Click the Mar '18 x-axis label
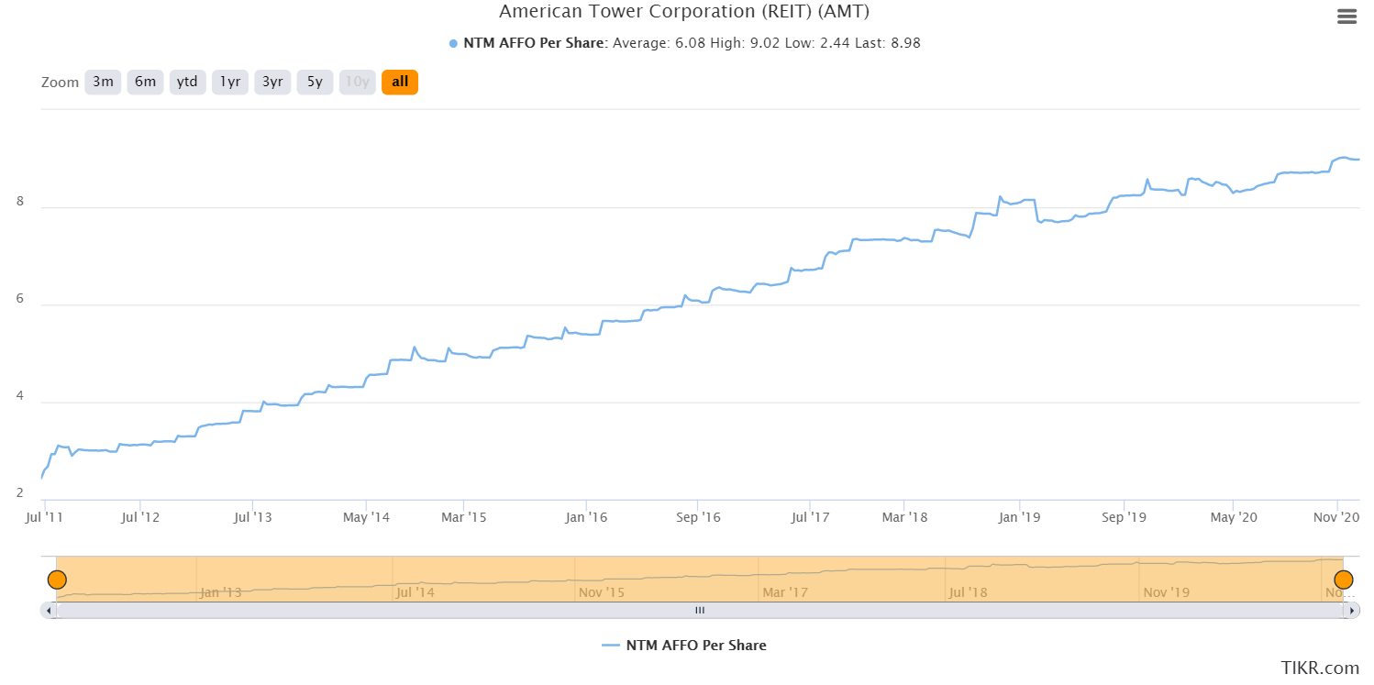 (905, 517)
